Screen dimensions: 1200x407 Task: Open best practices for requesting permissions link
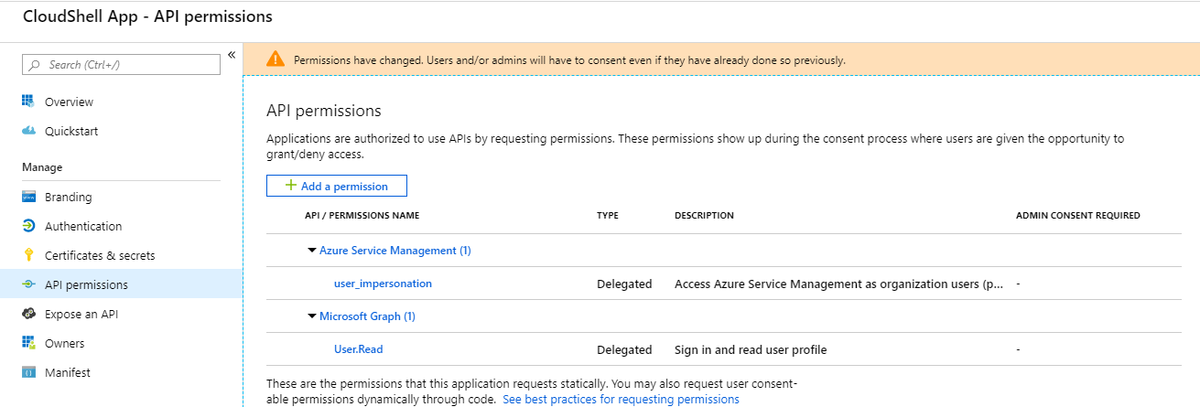point(621,400)
